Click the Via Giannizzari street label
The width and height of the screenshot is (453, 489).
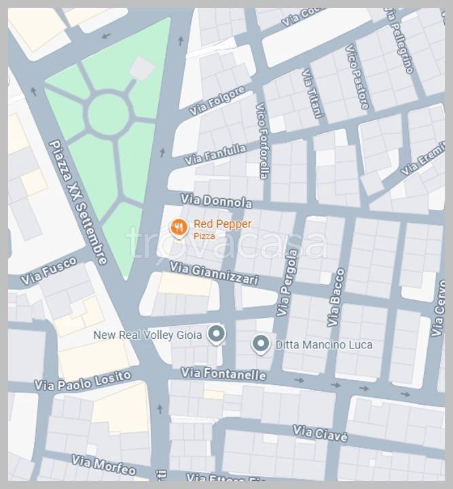coord(214,273)
